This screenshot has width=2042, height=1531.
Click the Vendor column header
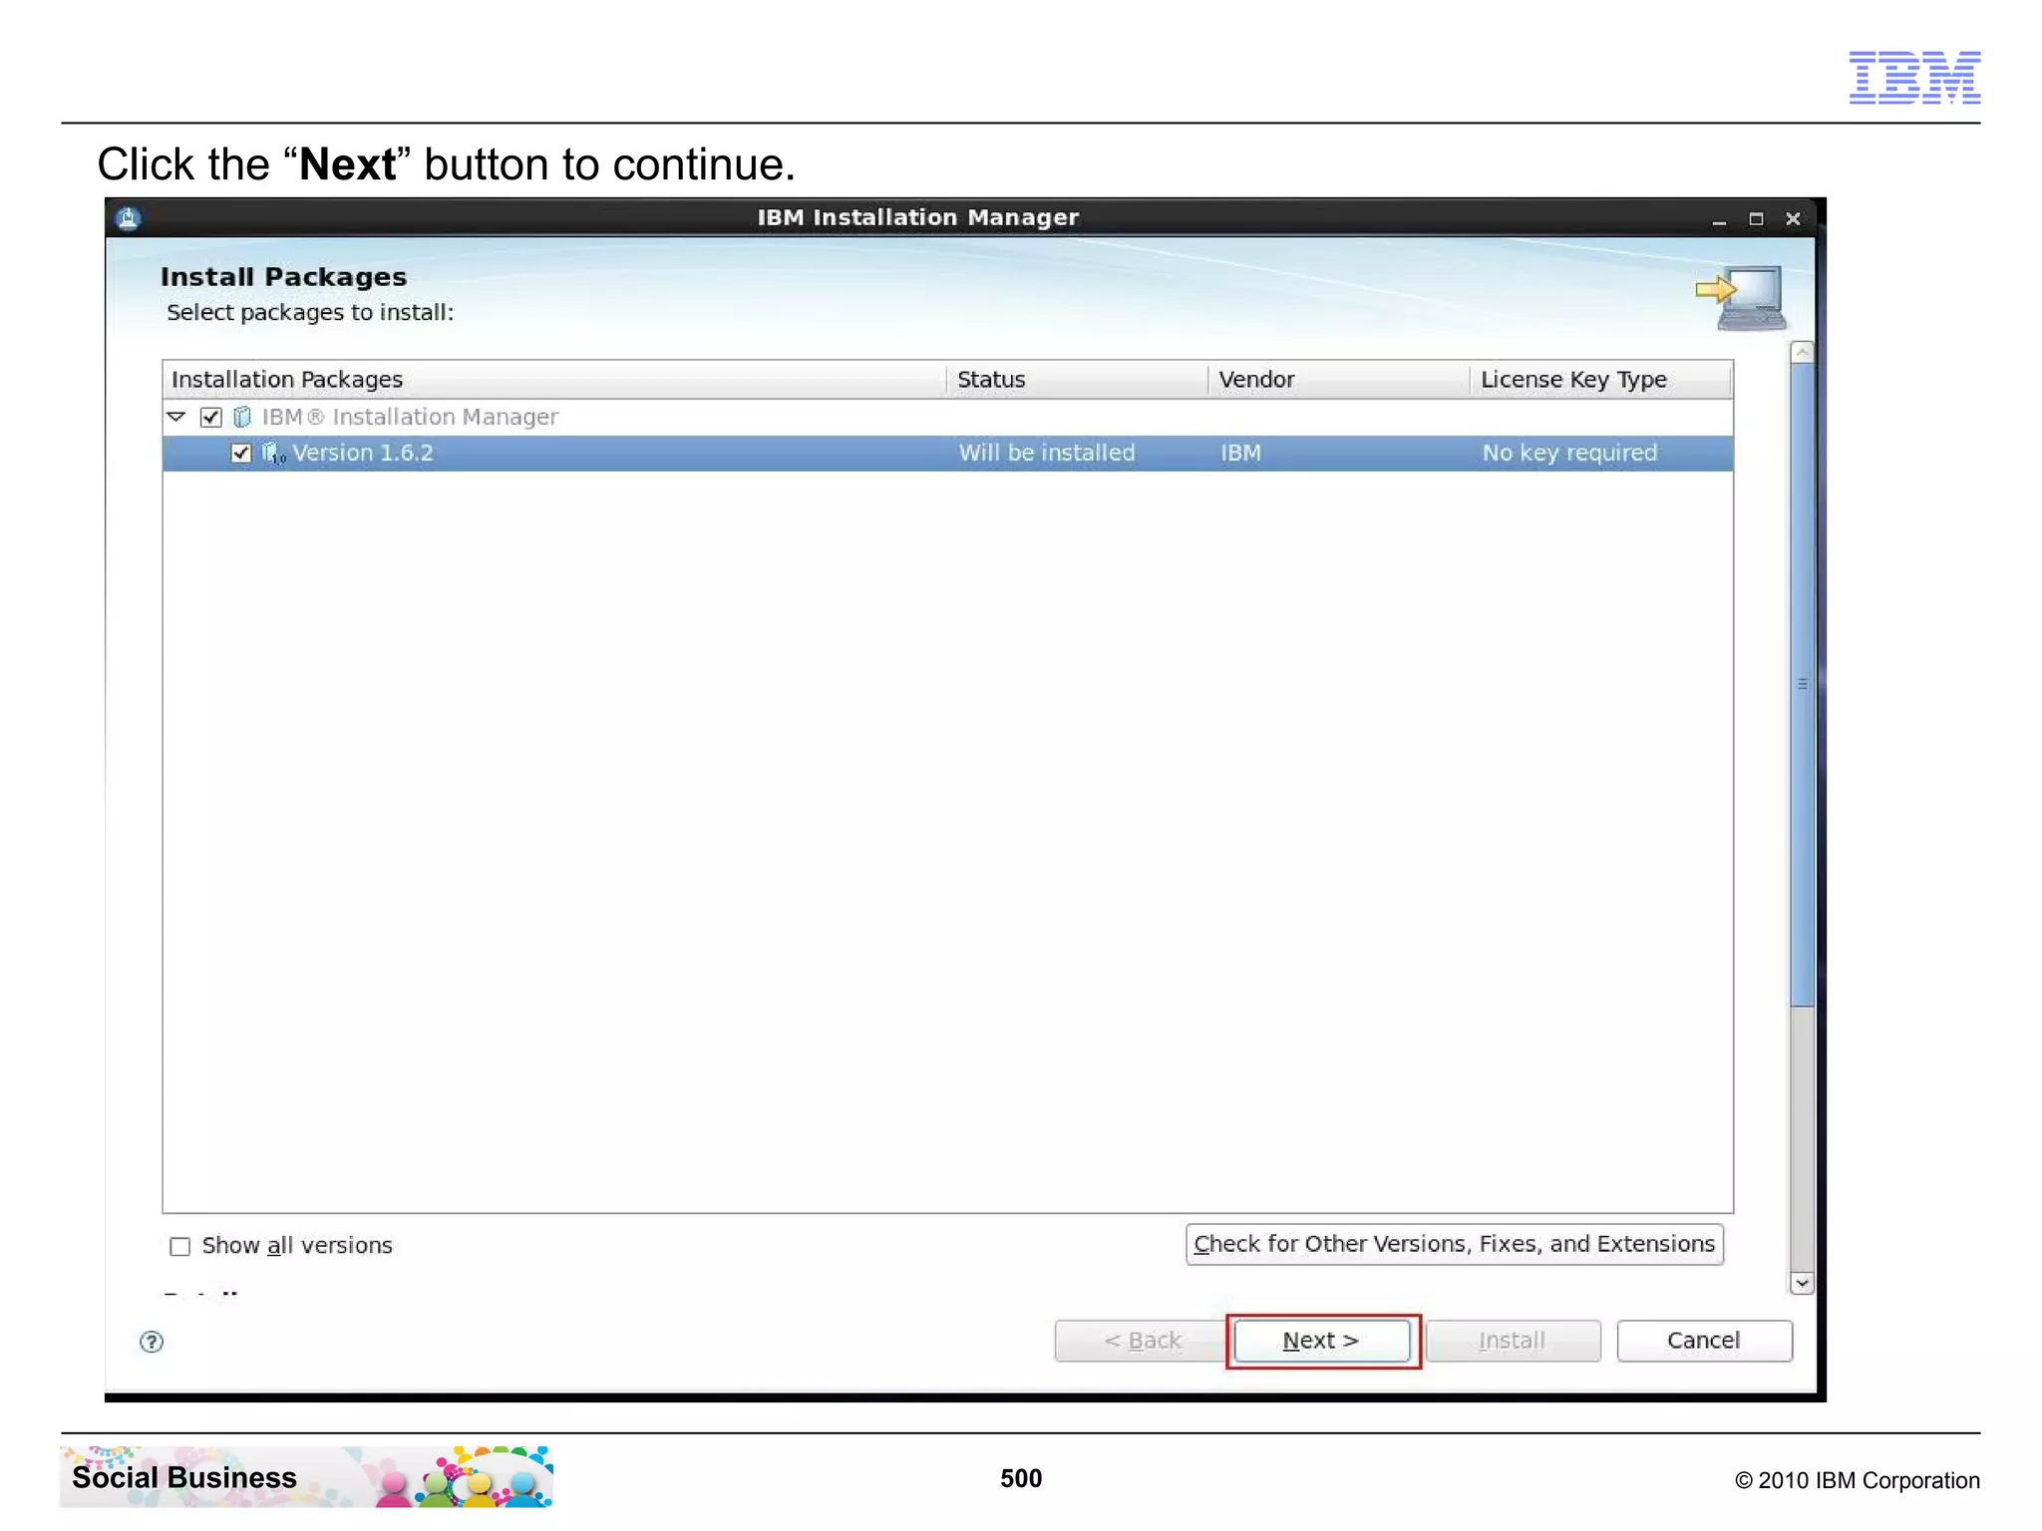1339,380
